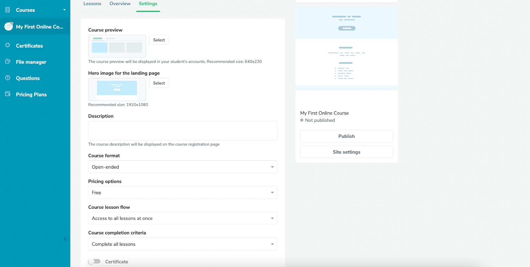Click the Courses stack icon in sidebar

8,10
